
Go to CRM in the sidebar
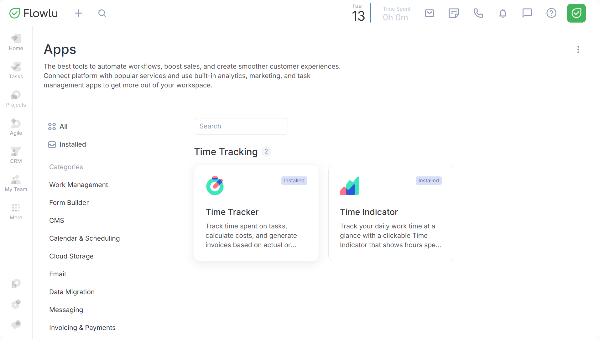[x=16, y=155]
